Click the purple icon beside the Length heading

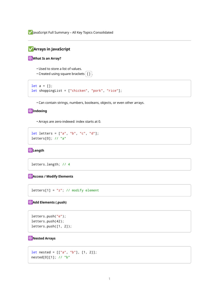click(x=30, y=150)
